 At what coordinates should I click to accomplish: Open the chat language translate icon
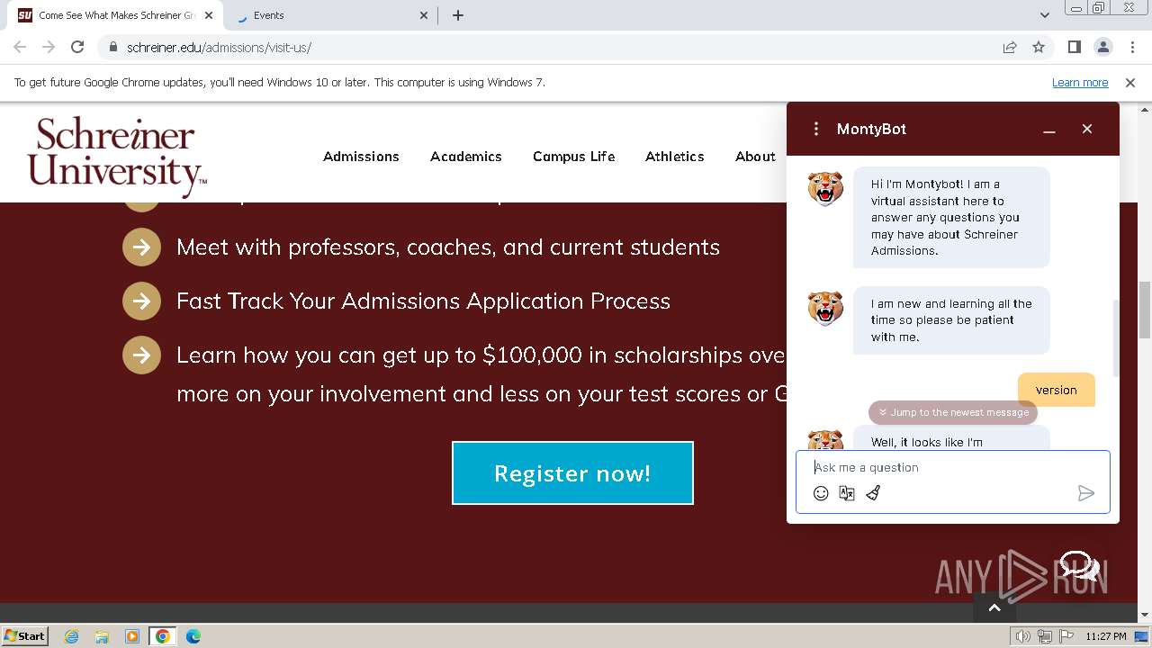tap(847, 493)
